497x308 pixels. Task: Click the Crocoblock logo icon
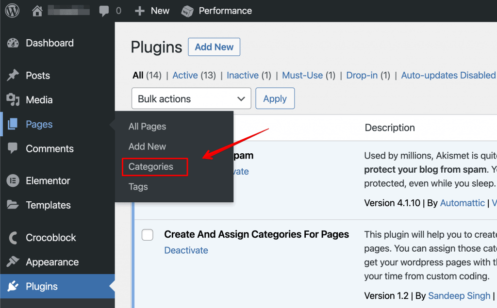point(13,238)
